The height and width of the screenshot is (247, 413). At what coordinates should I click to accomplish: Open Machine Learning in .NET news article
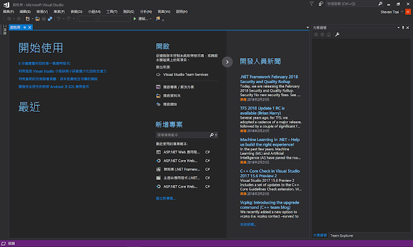[x=270, y=142]
